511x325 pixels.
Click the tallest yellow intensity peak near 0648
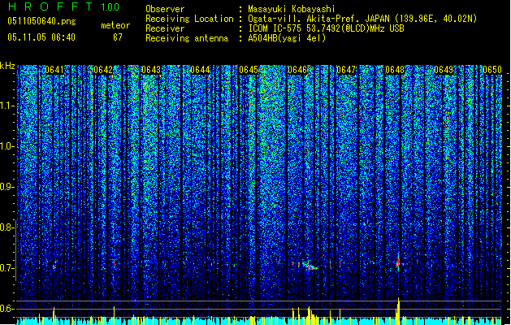pos(398,310)
